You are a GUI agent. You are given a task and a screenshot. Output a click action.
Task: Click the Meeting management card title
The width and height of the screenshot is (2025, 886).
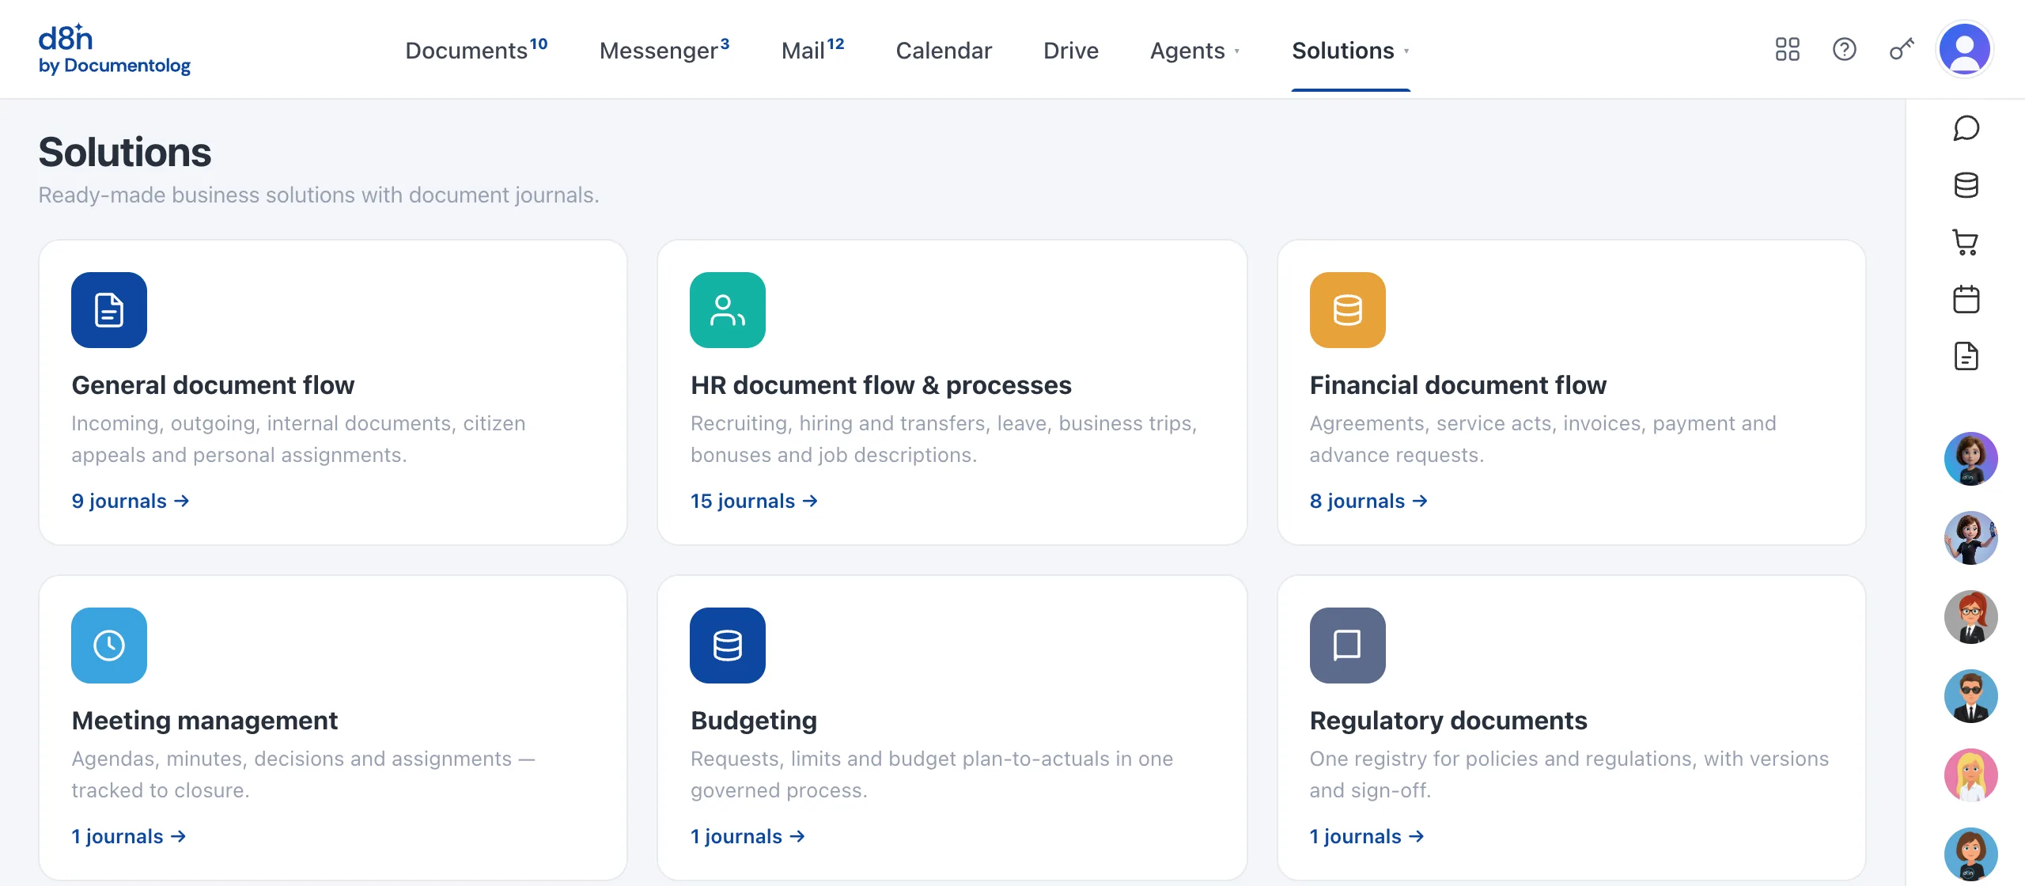click(x=205, y=721)
